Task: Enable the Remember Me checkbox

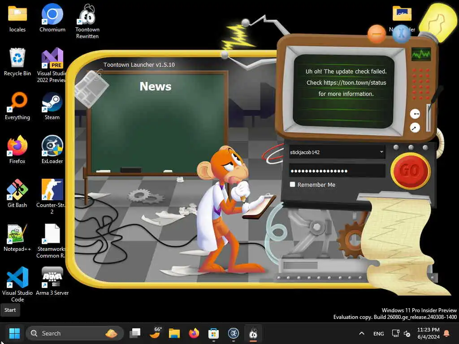Action: click(x=292, y=184)
